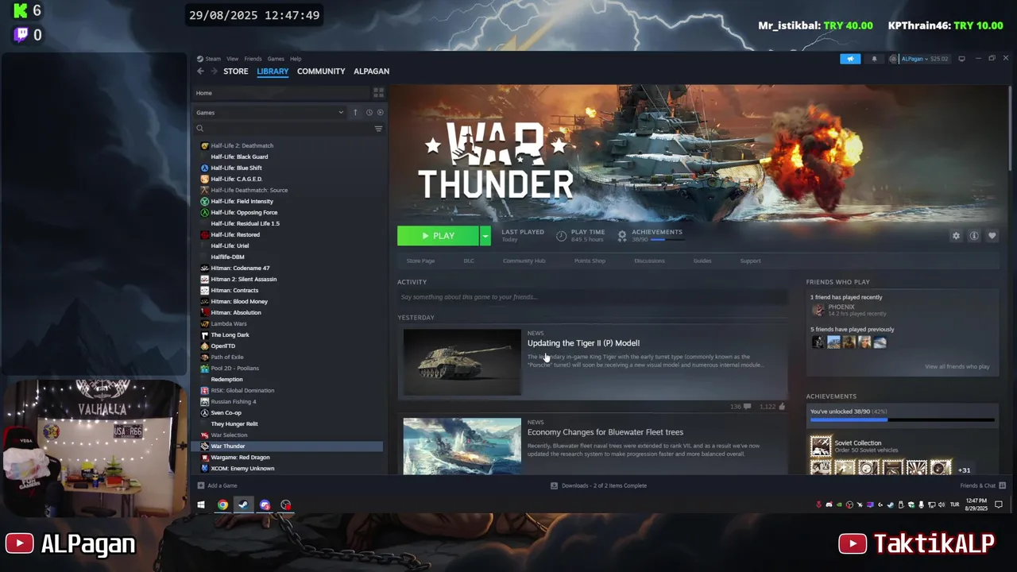Open Updating the Tiger II (P) Model news
This screenshot has height=572, width=1017.
(x=583, y=343)
